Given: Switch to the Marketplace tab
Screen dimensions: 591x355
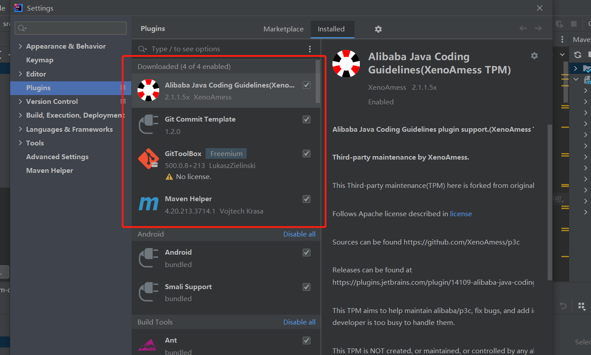Looking at the screenshot, I should coord(283,29).
